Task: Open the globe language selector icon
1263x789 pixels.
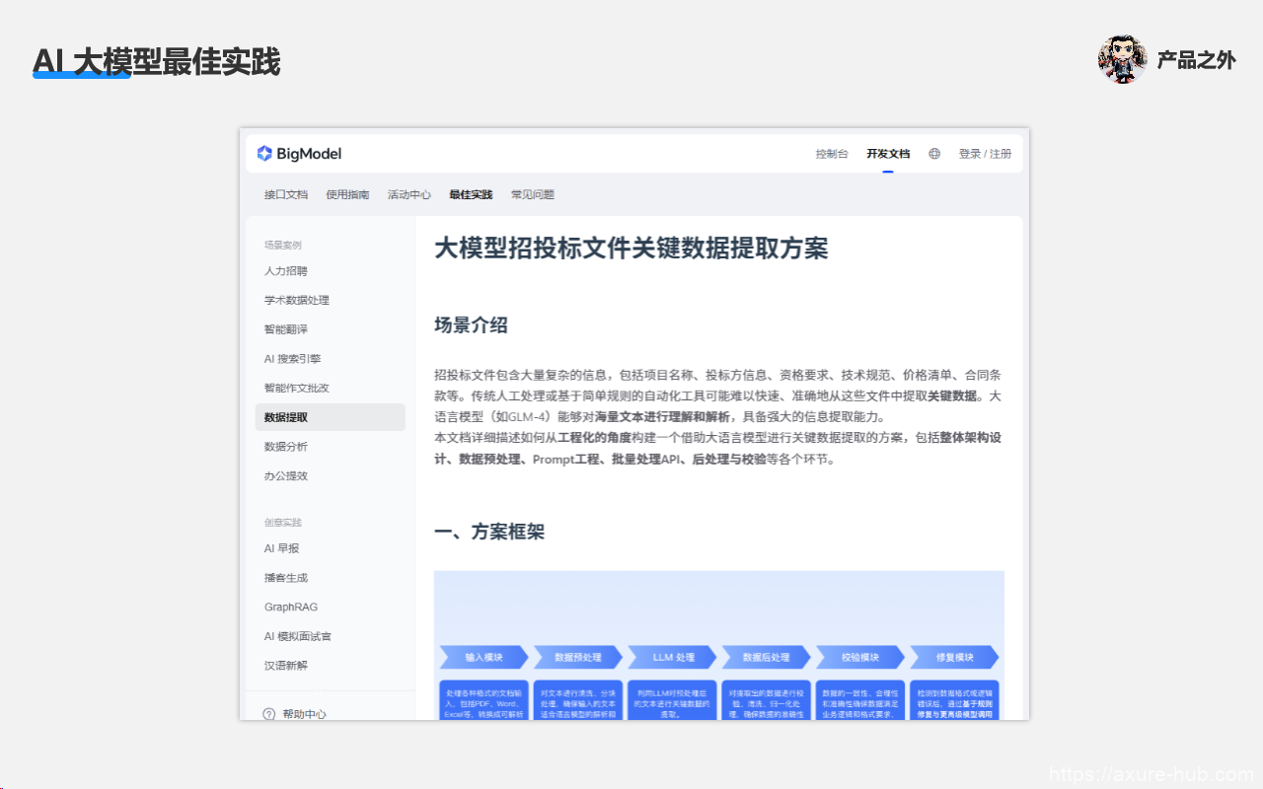Action: point(934,154)
